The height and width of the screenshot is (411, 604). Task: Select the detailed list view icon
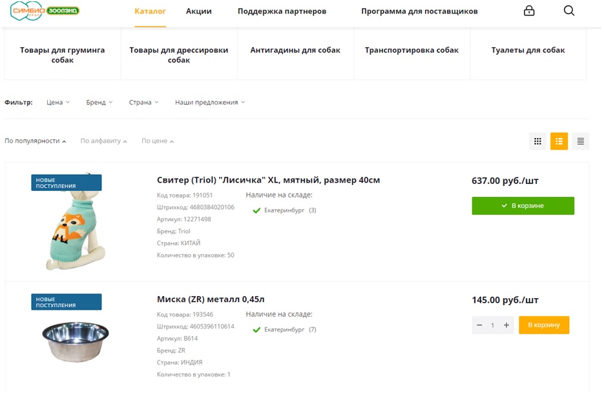coord(559,141)
